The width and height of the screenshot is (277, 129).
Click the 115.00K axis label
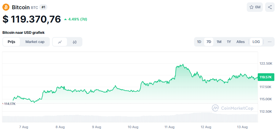(x=265, y=99)
